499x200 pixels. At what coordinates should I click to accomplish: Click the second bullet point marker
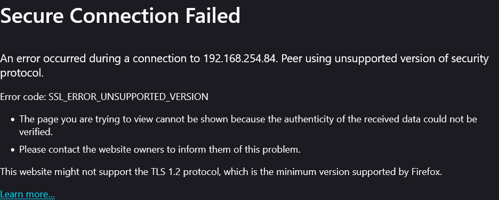tap(13, 150)
